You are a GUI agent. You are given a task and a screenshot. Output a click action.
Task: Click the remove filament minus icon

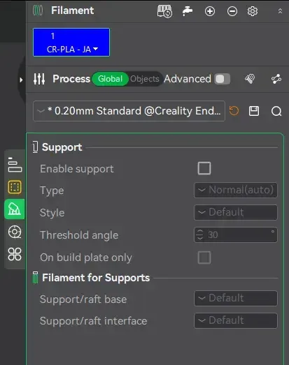(x=232, y=11)
